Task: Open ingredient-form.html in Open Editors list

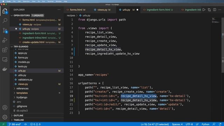Action: click(x=37, y=33)
